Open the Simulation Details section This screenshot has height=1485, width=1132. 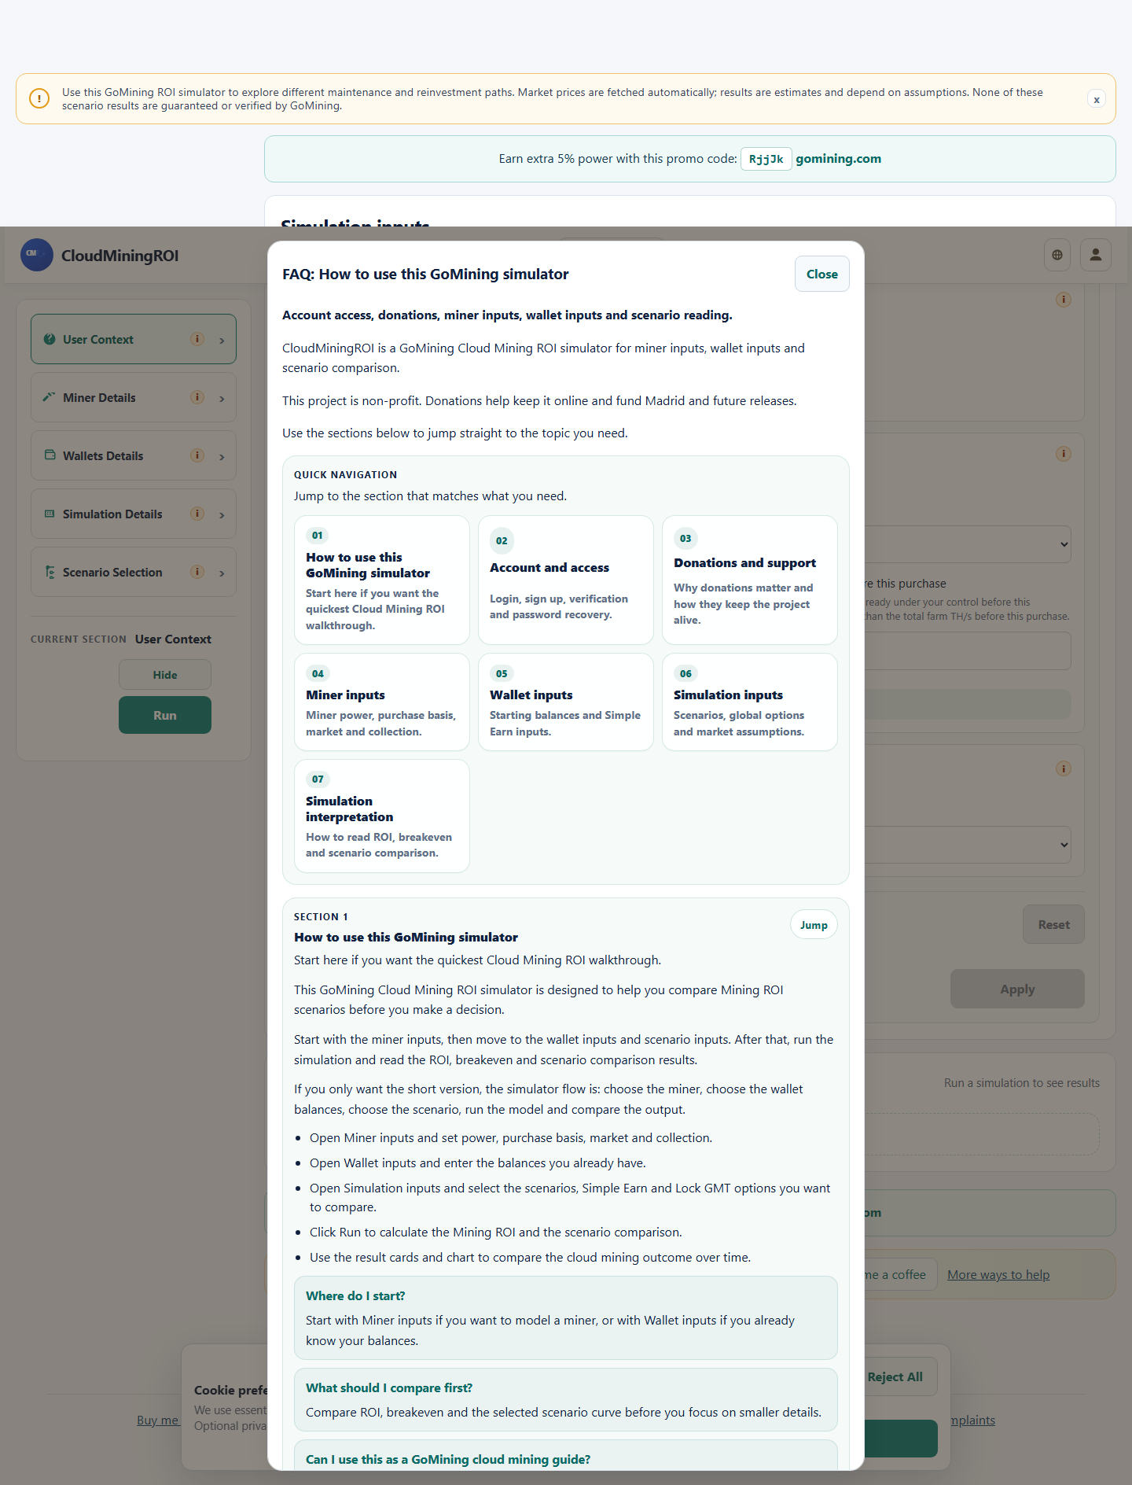134,514
